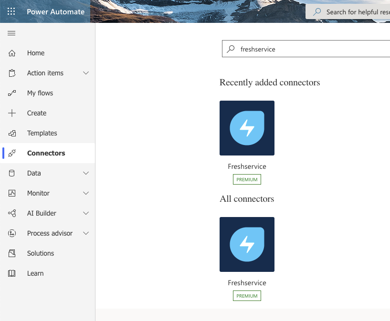Screen dimensions: 390x321
Task: Click AI Builder label in sidebar
Action: coord(42,213)
